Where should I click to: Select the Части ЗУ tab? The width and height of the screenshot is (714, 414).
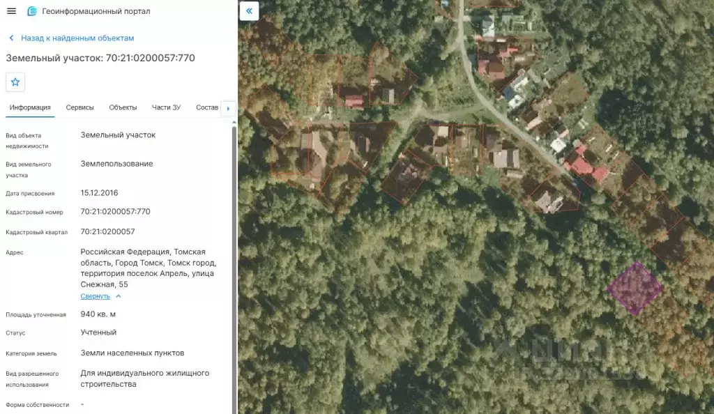[x=166, y=107]
